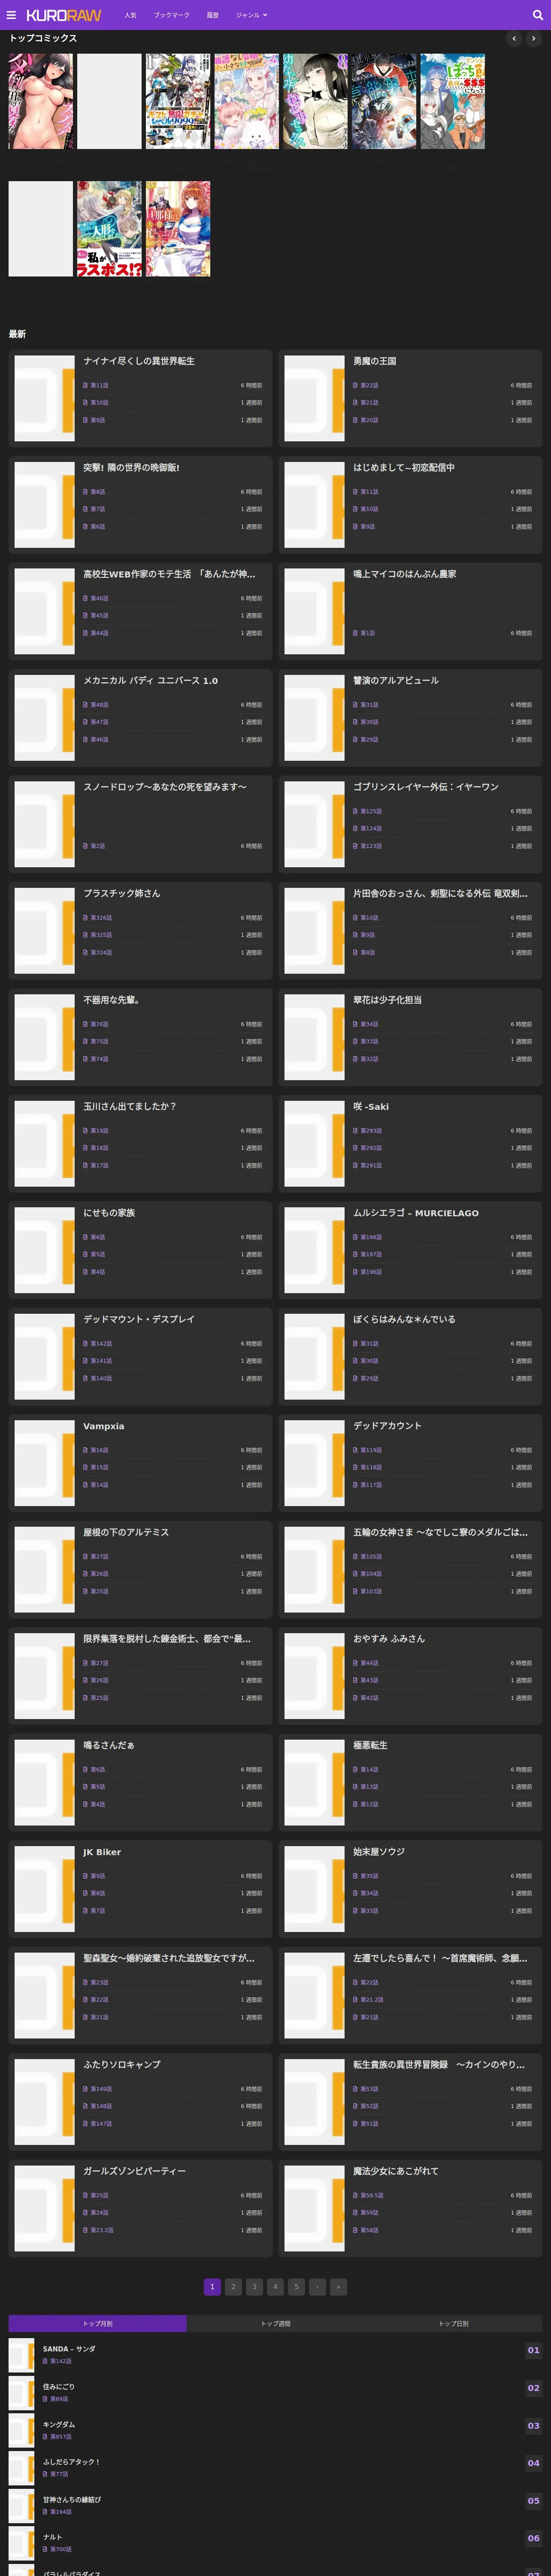
Task: Click previous arrow in top comics carousel
Action: pos(514,39)
